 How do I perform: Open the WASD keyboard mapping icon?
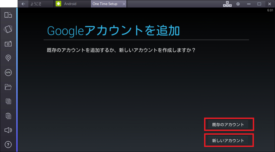[227, 4]
